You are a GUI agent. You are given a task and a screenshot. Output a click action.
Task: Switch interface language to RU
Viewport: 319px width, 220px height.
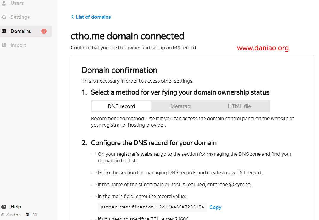click(28, 215)
